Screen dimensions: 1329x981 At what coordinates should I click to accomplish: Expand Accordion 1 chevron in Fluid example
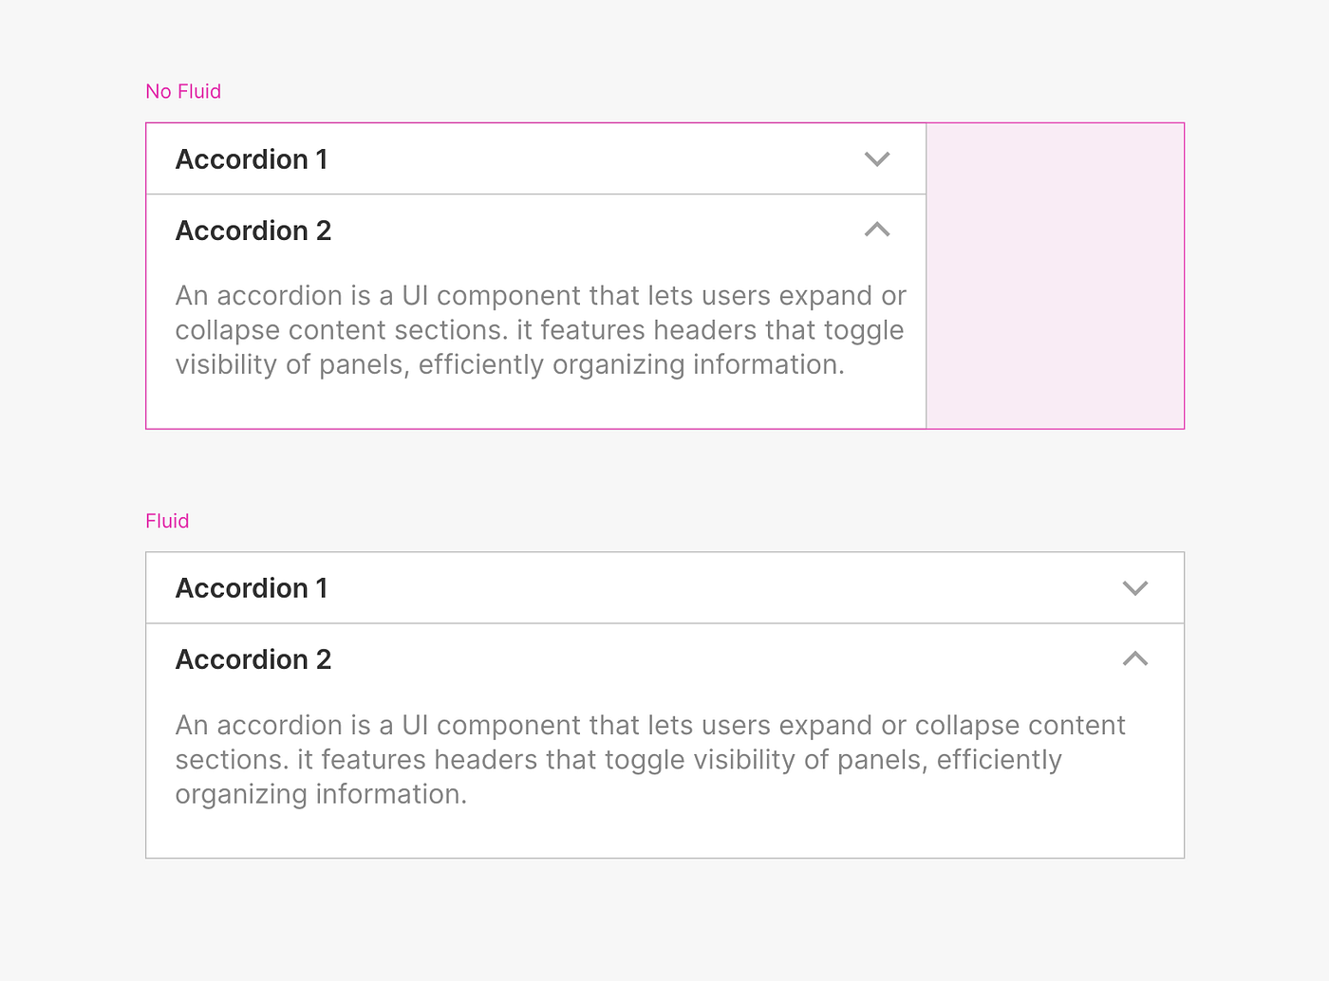coord(1135,588)
